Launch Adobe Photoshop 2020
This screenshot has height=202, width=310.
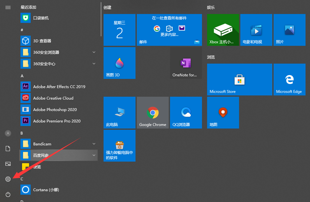point(55,109)
